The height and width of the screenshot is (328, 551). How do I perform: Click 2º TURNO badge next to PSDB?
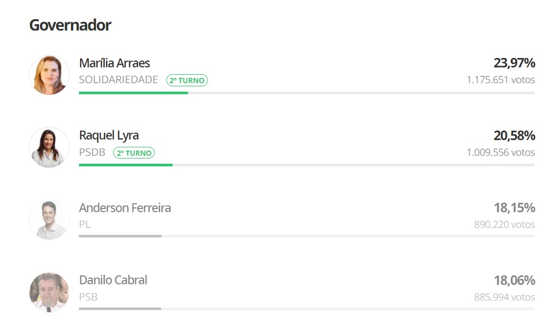134,153
